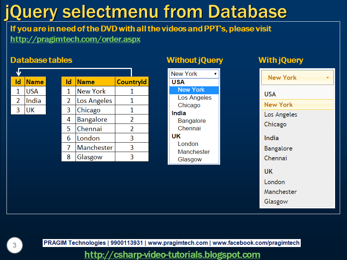347x260 pixels.
Task: Click the India cell in country table
Action: 35,101
